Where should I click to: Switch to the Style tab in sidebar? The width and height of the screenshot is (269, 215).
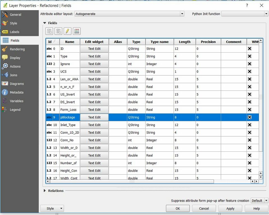[13, 23]
